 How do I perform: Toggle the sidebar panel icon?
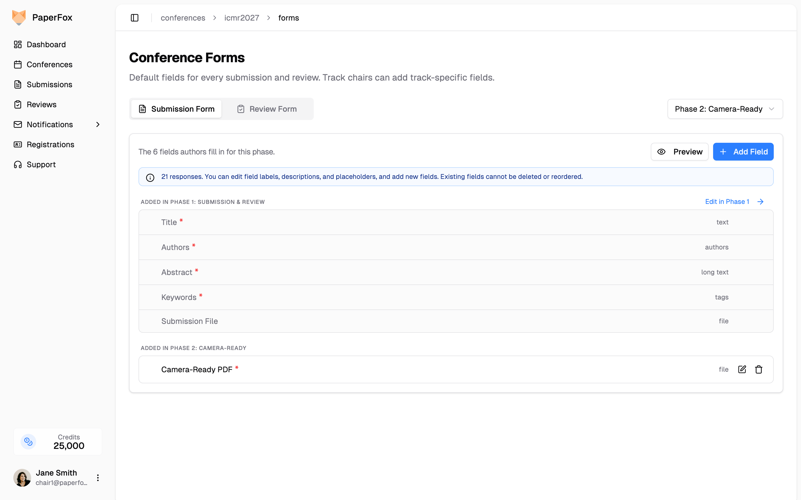pos(134,18)
